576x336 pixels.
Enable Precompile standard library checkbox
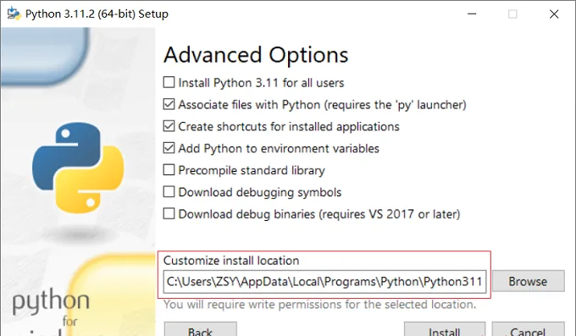pos(169,169)
